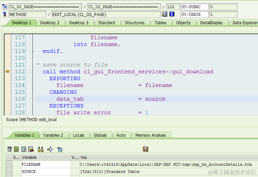The width and height of the screenshot is (258, 177).
Task: Switch to Desktop 1 tab
Action: coord(21,23)
